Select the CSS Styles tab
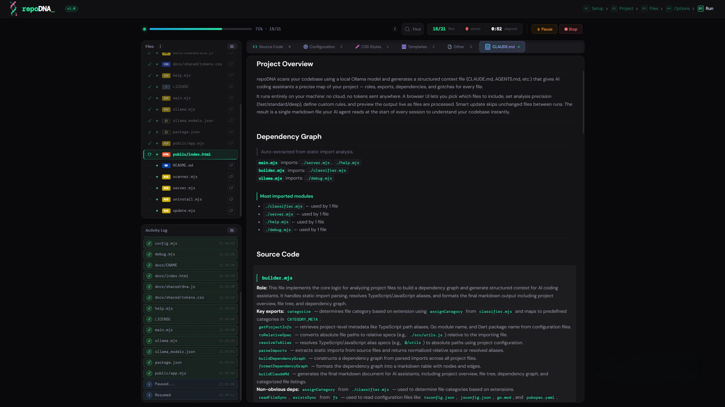 372,47
